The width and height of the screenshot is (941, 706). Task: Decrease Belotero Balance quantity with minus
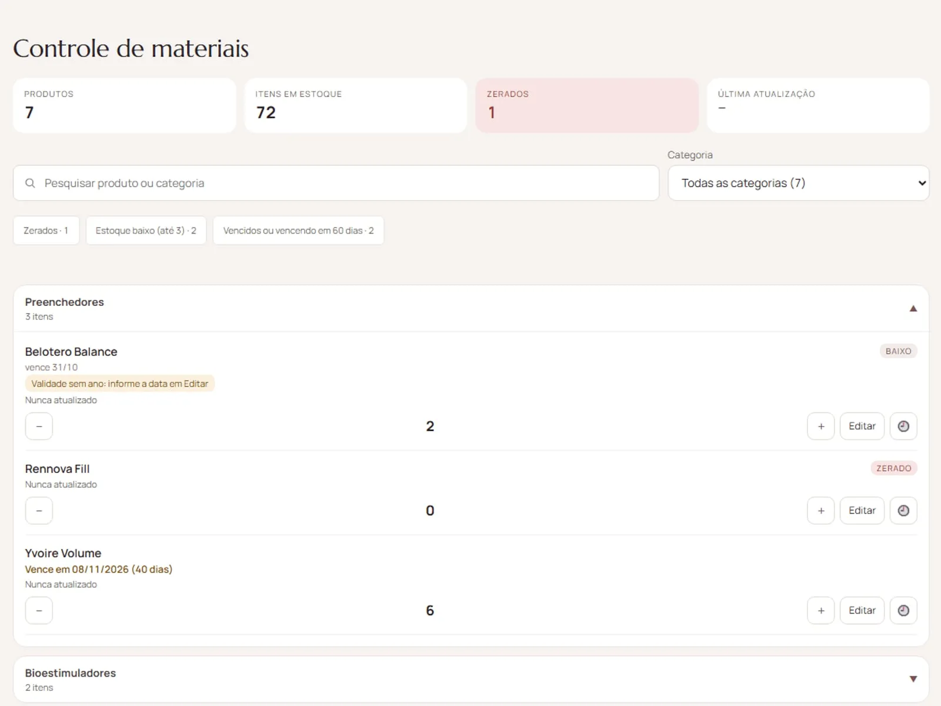click(39, 426)
